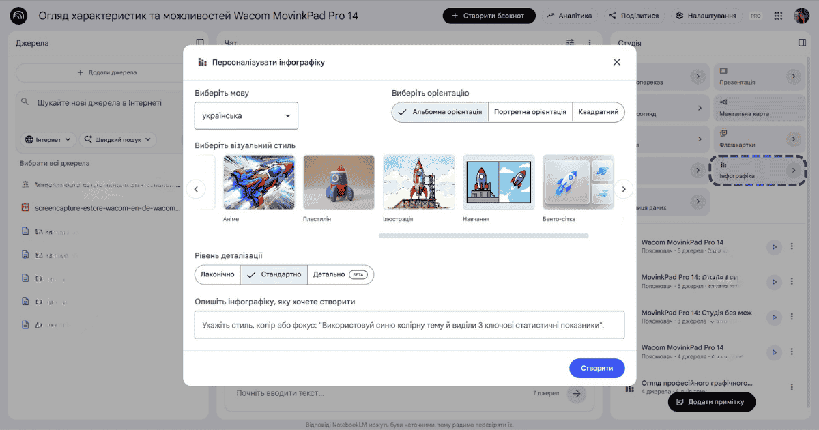Click the NotebookLM logo icon
This screenshot has height=430, width=819.
(x=19, y=16)
